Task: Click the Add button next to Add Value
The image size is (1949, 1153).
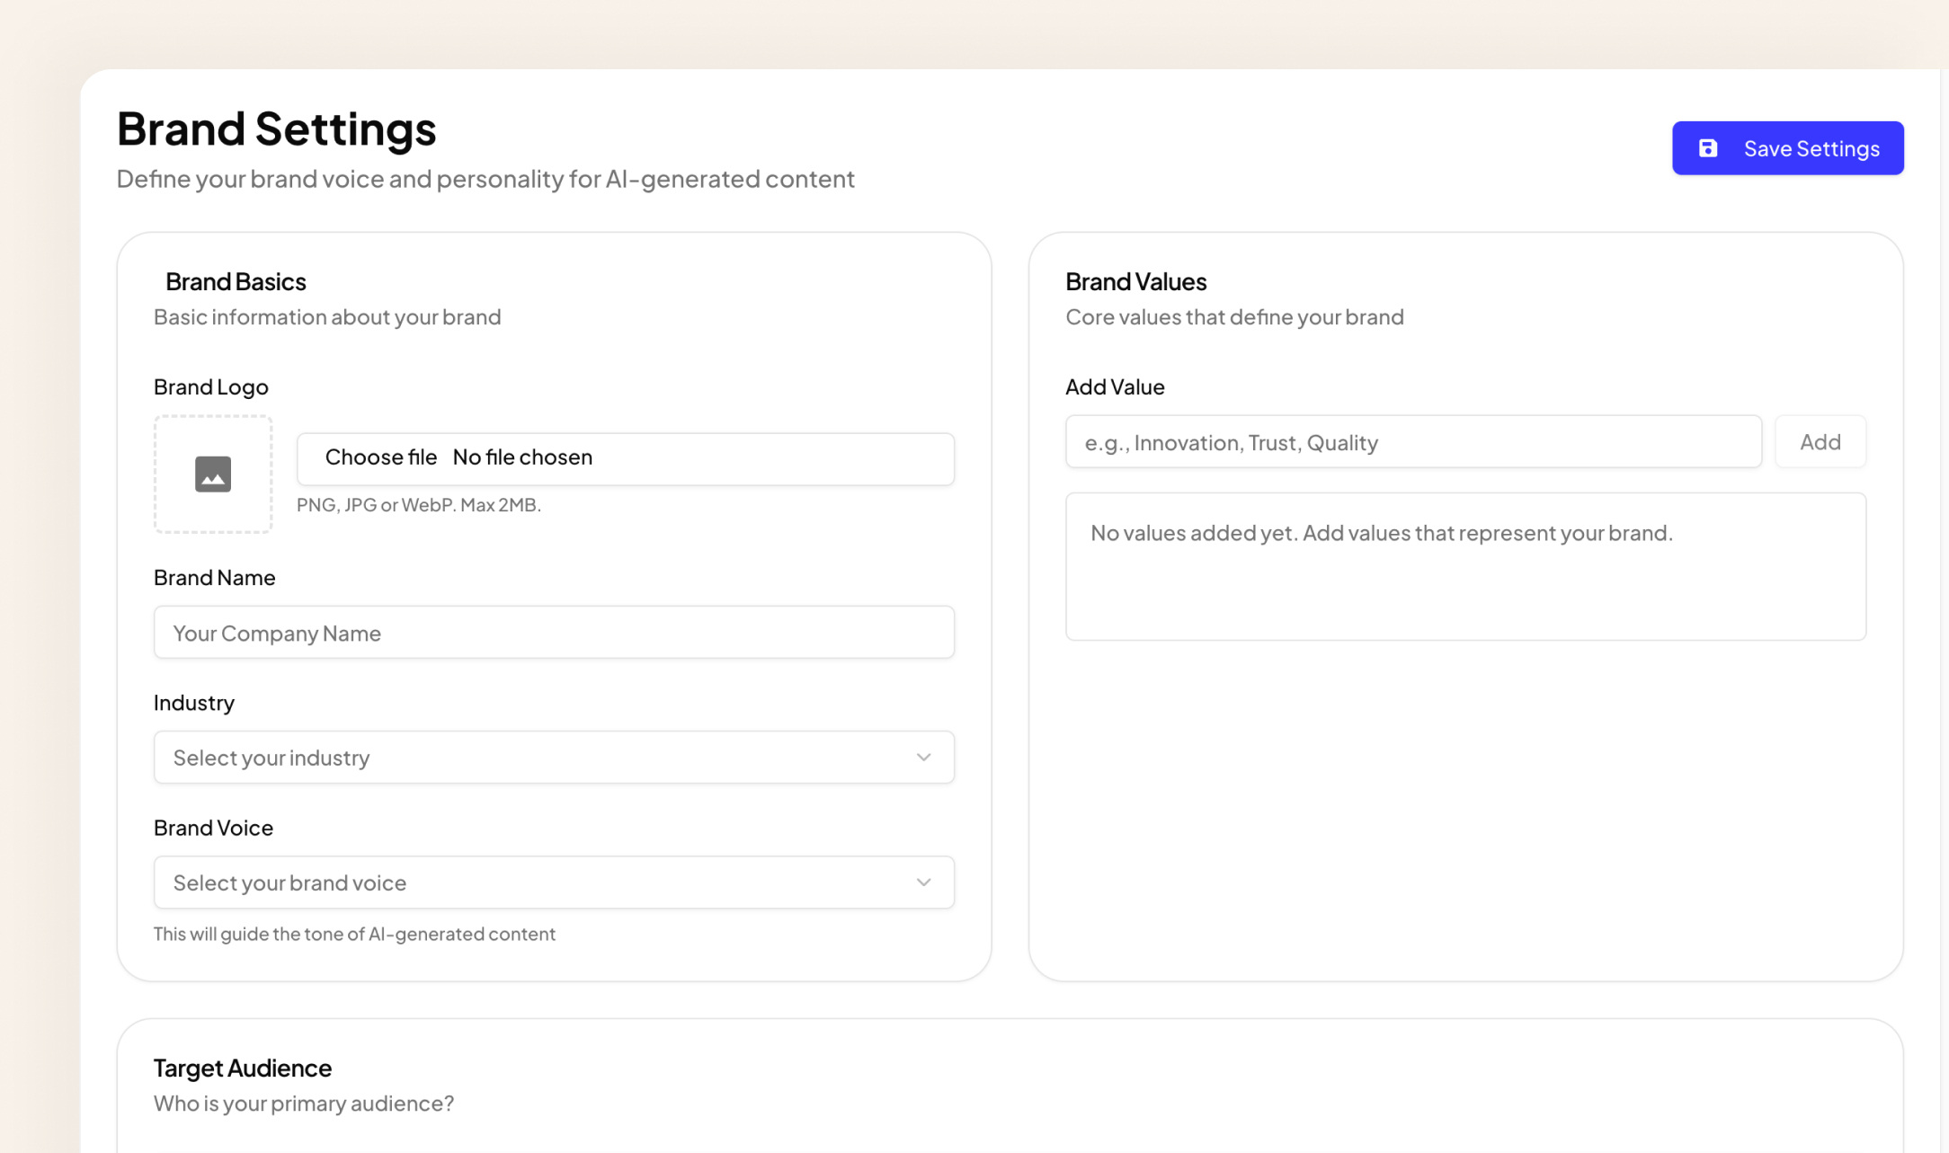Action: point(1820,441)
